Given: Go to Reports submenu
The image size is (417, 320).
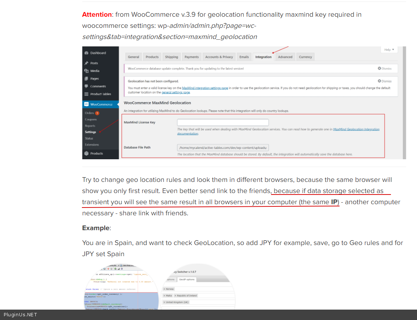Looking at the screenshot, I should pyautogui.click(x=90, y=126).
